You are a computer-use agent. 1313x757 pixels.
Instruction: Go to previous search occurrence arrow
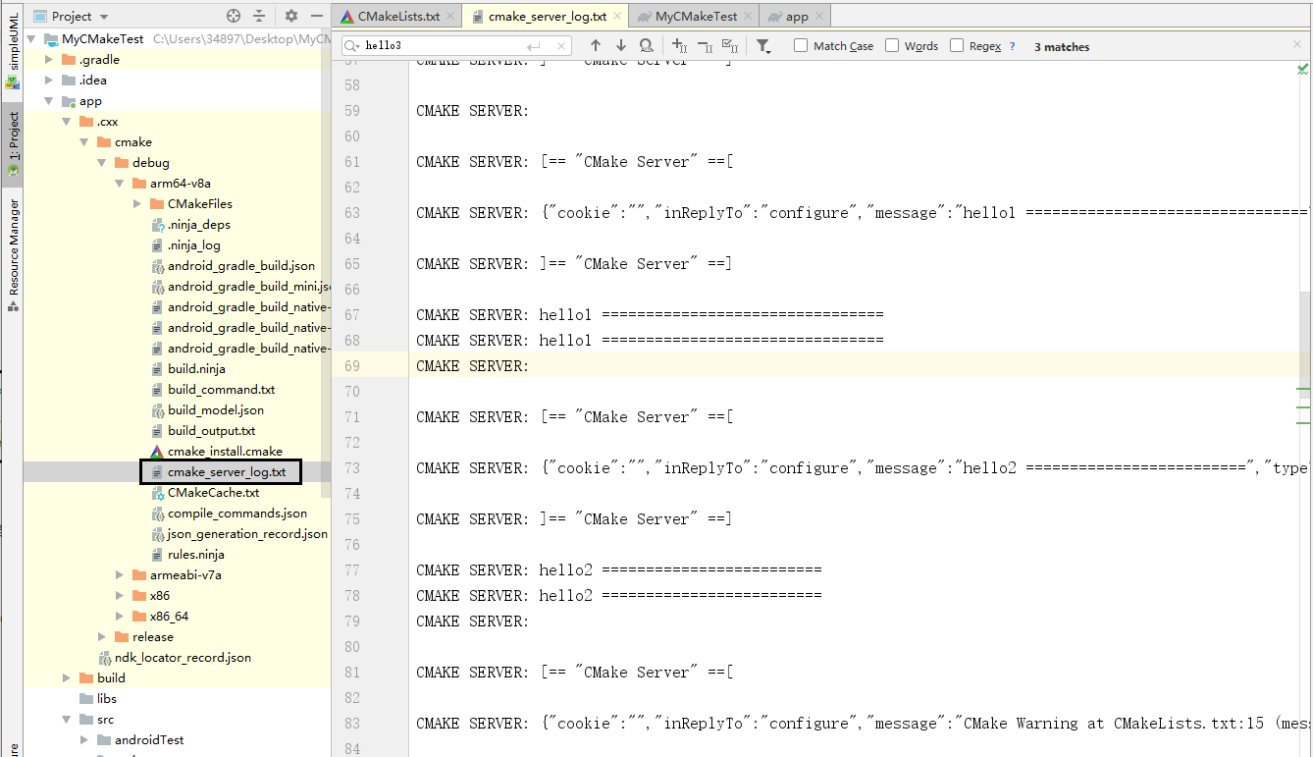point(595,46)
